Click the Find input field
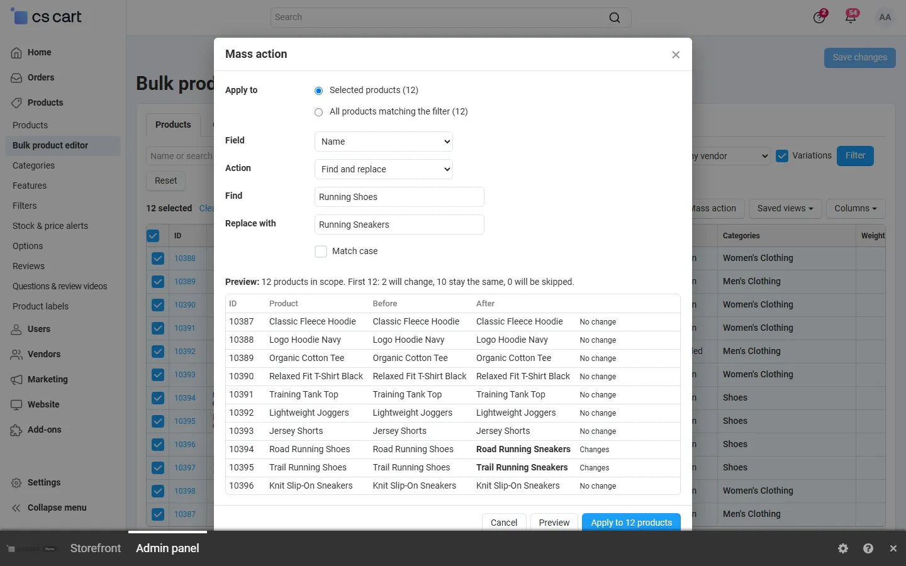 (400, 197)
